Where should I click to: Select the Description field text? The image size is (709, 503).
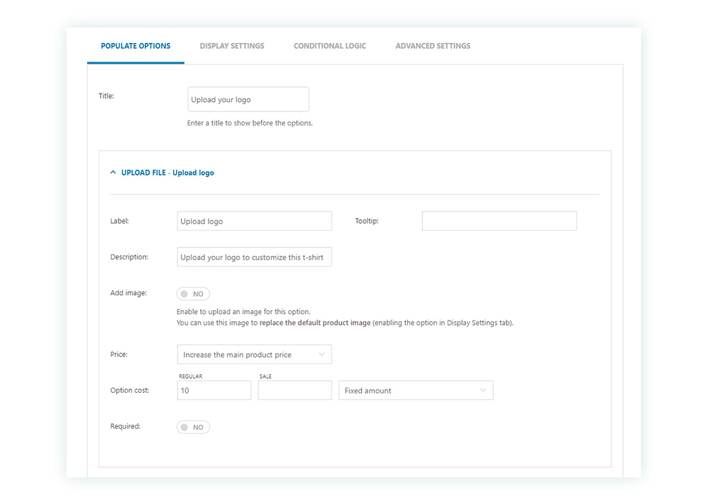coord(254,256)
